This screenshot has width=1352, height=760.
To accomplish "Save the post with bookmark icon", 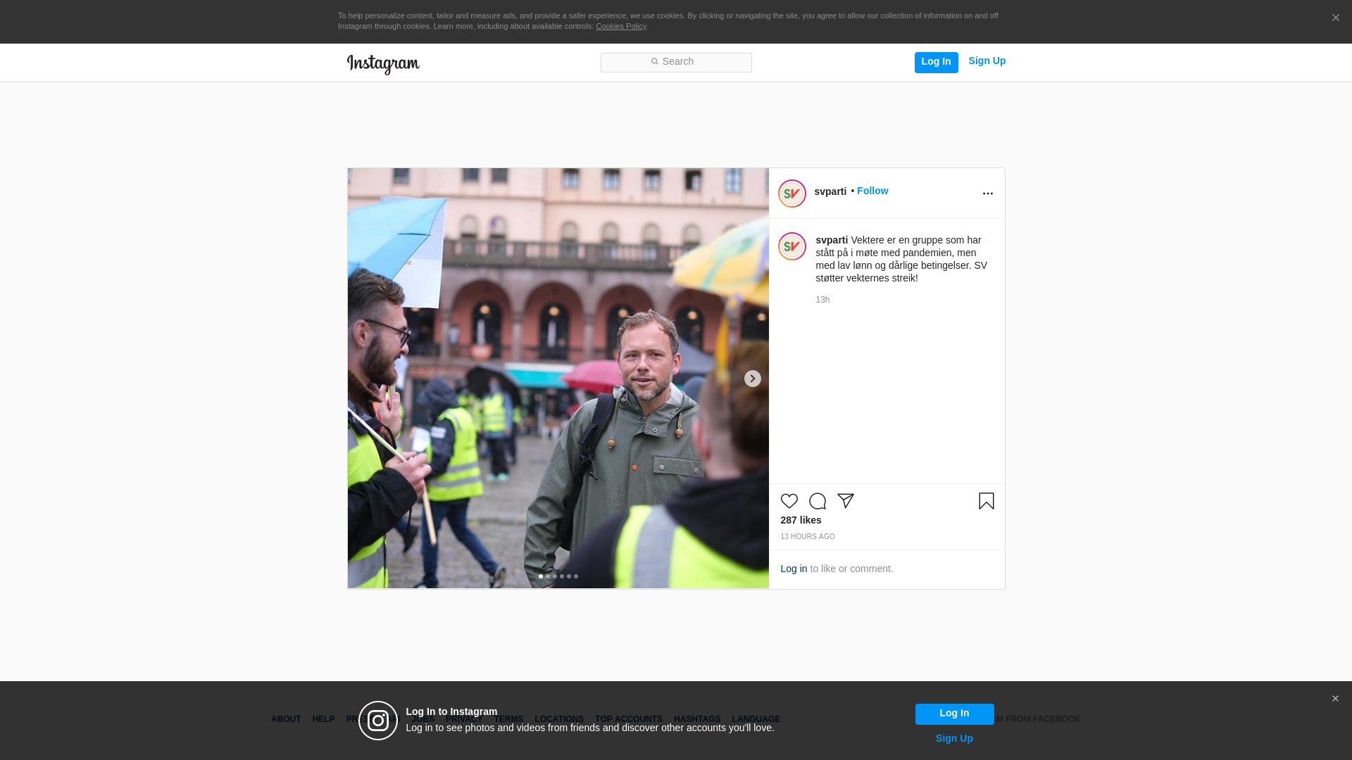I will point(986,501).
